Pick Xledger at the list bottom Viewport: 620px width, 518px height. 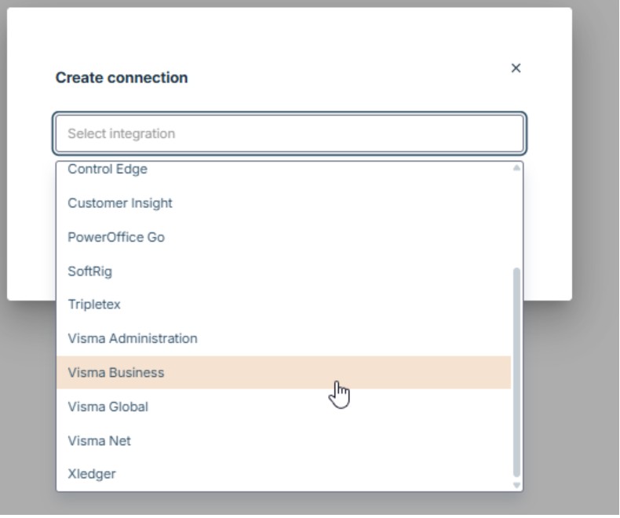[92, 474]
